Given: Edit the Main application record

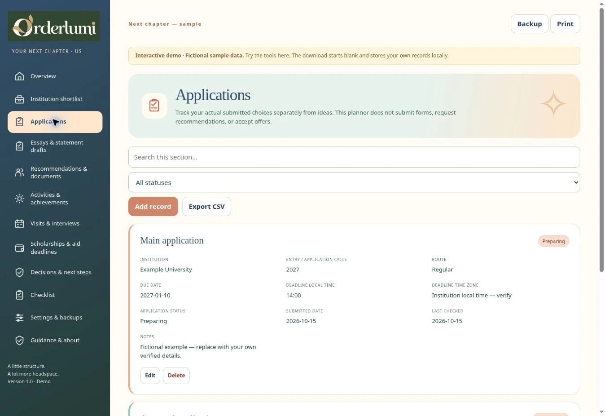Looking at the screenshot, I should coord(150,376).
